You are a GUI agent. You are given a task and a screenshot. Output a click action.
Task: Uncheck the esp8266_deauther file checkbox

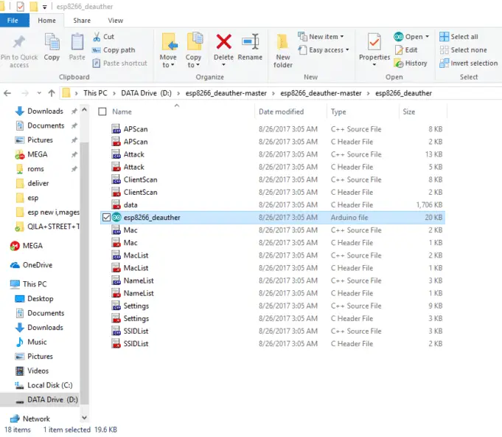[106, 218]
